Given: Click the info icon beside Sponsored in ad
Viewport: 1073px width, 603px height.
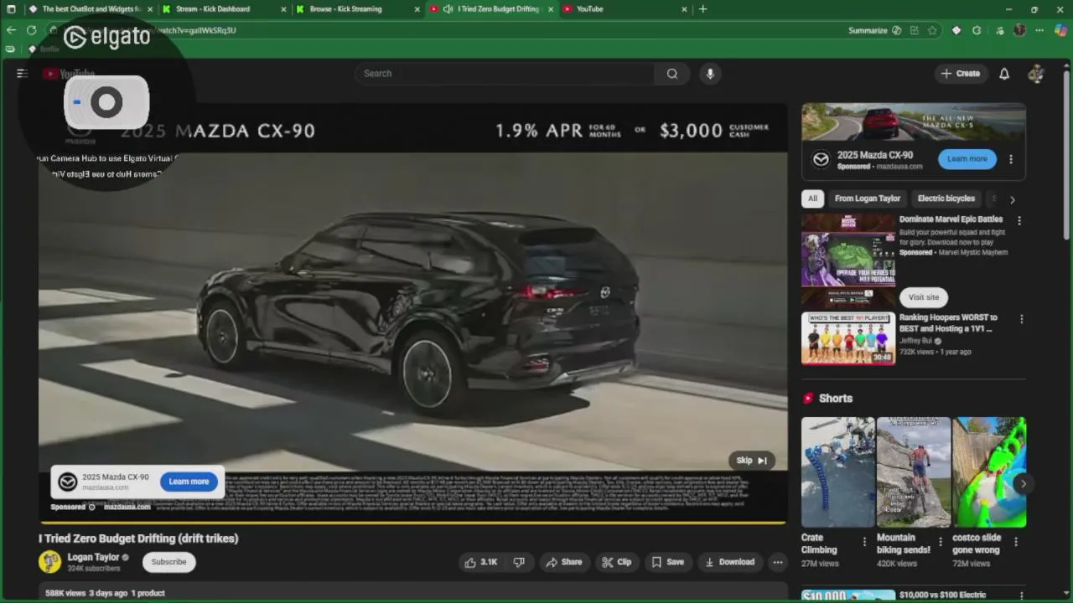Looking at the screenshot, I should [x=92, y=507].
